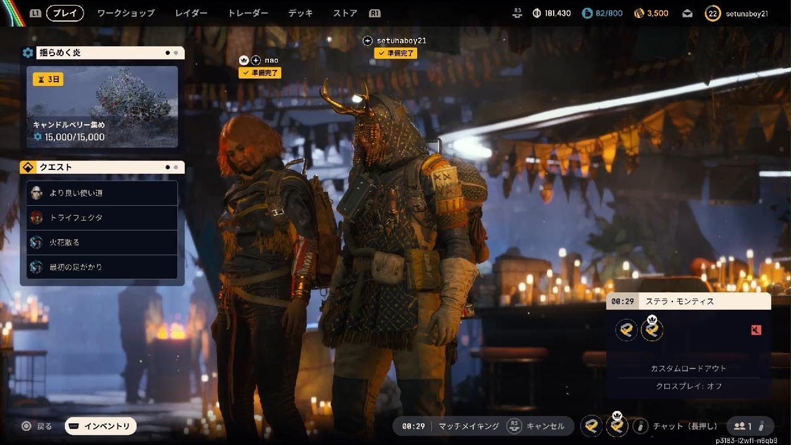
Task: Click the chat controller icon
Action: tap(641, 426)
